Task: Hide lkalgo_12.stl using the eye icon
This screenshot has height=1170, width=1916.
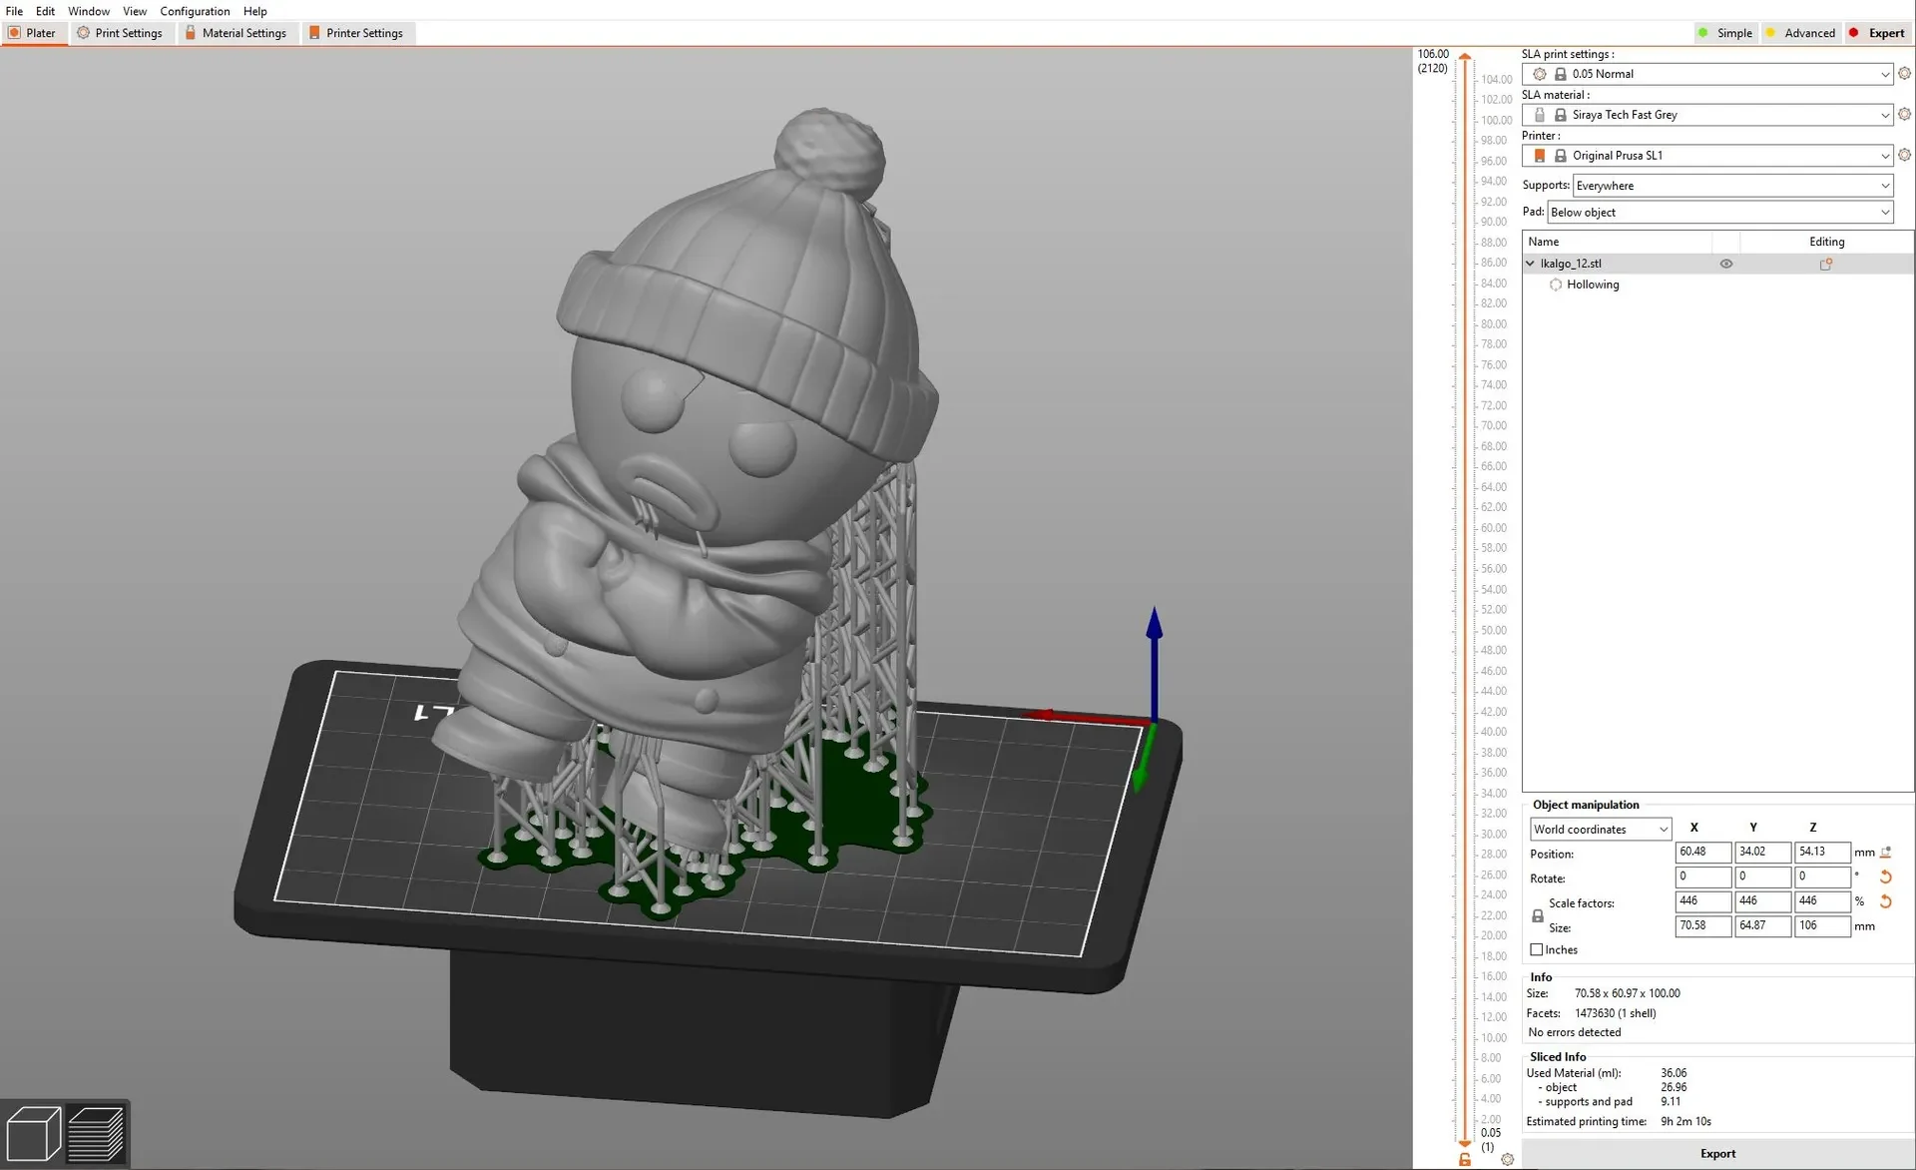Action: [1725, 264]
